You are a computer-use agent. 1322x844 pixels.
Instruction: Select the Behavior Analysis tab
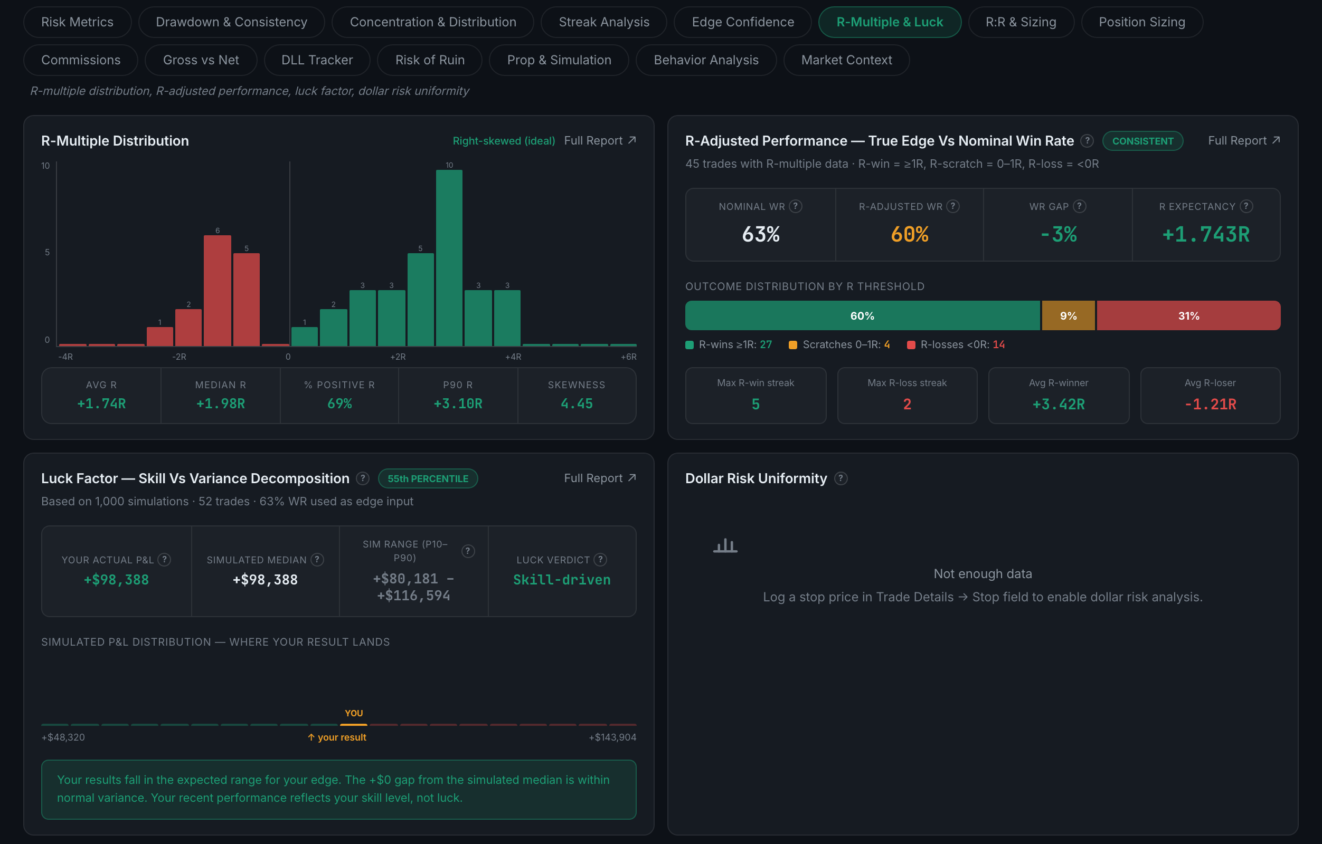[x=705, y=60]
